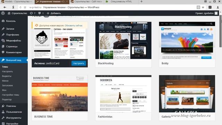Click the BlackHosting theme name label

tap(105, 63)
